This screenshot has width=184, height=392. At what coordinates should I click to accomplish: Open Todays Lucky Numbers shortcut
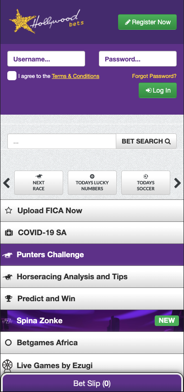pyautogui.click(x=92, y=183)
